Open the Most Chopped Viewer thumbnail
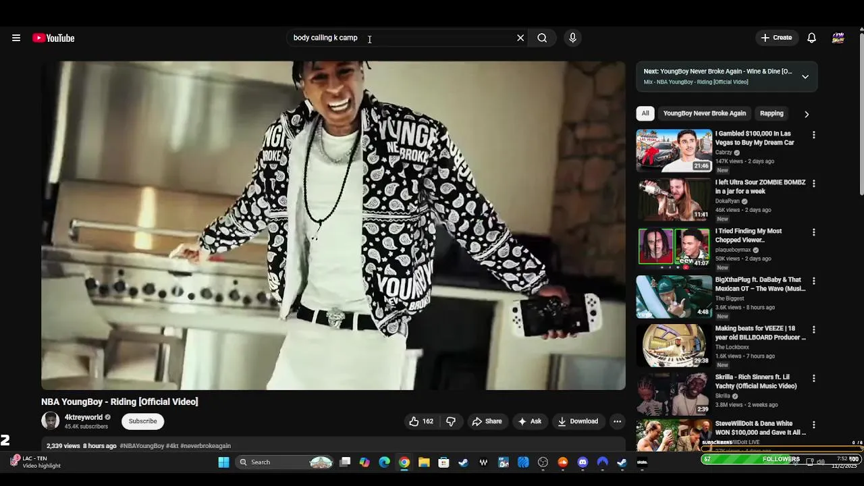The image size is (864, 486). (x=674, y=248)
